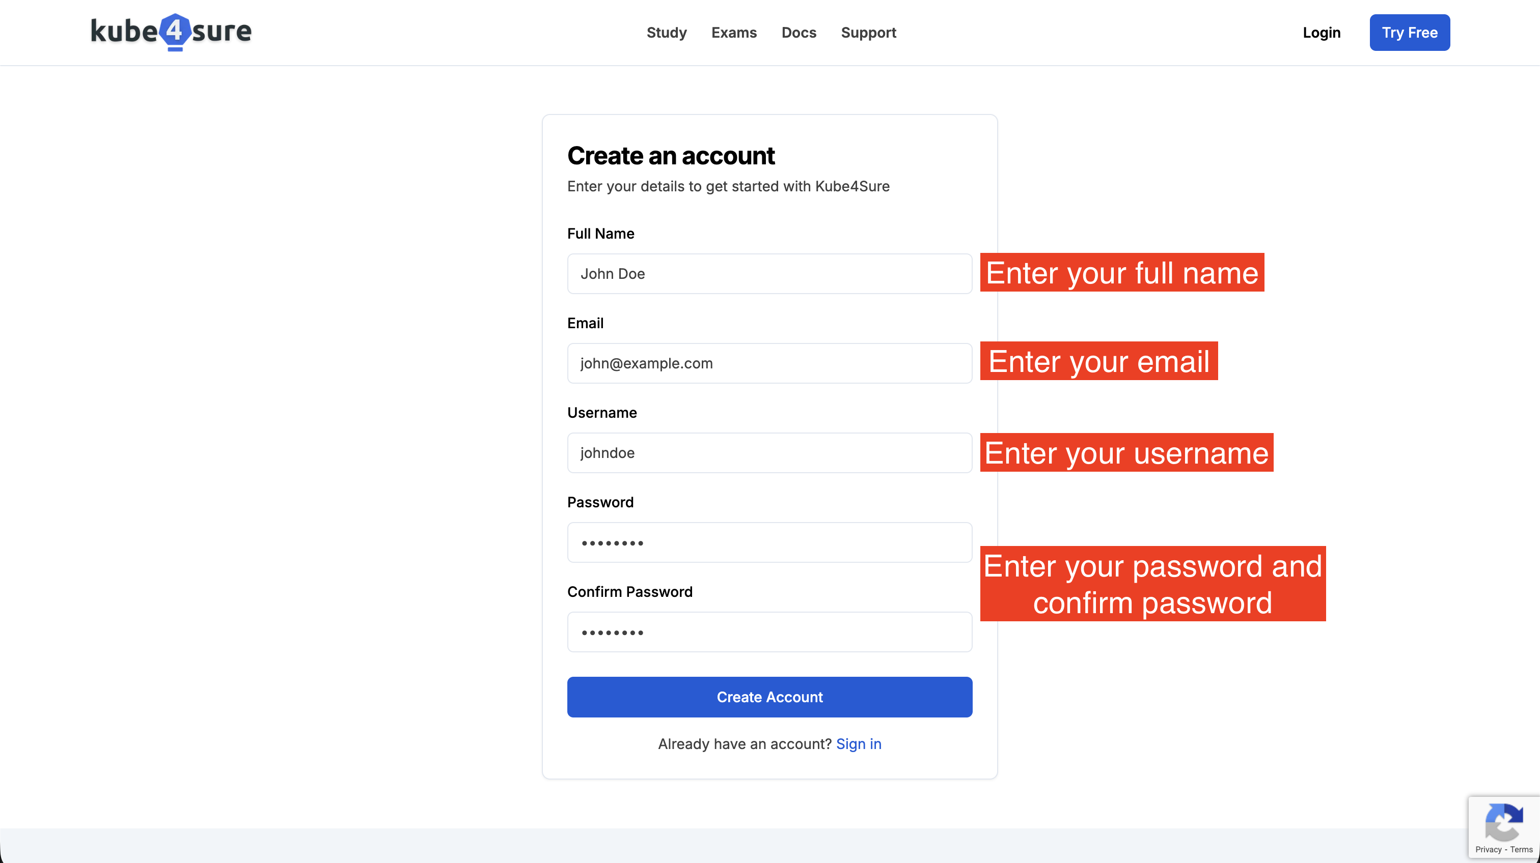The width and height of the screenshot is (1540, 863).
Task: Click the reCAPTCHA badge icon
Action: click(x=1503, y=822)
